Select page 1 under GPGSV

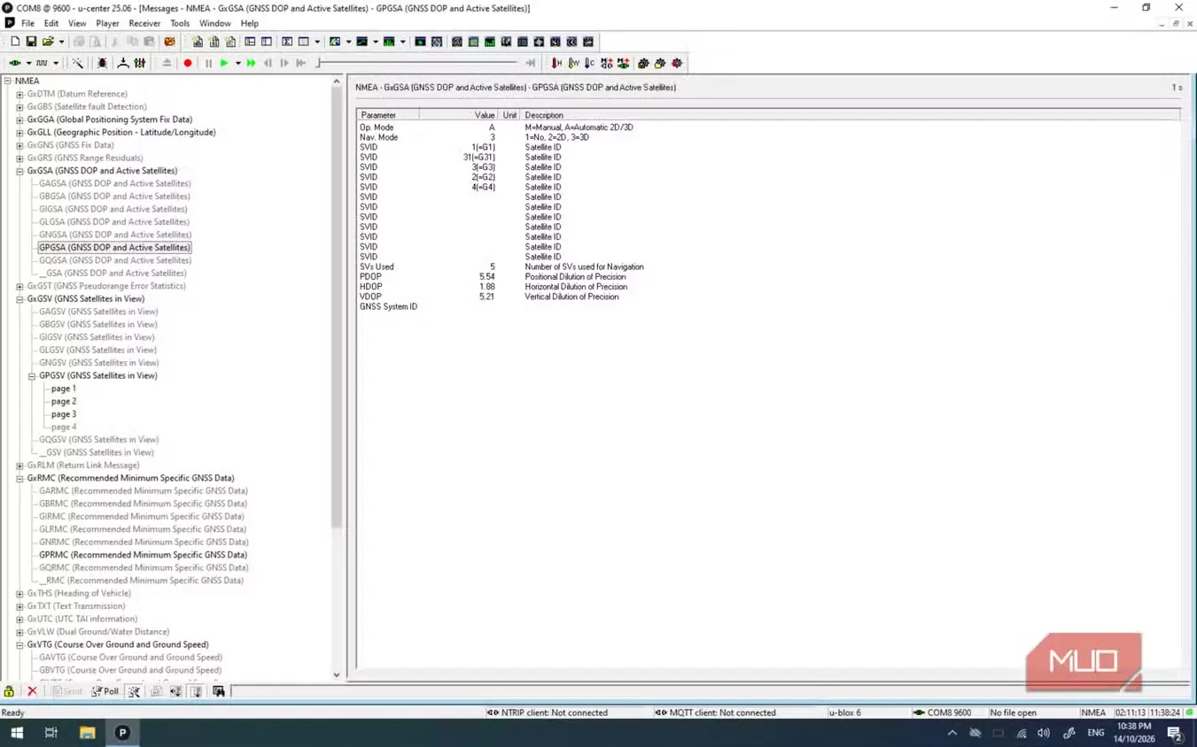[x=64, y=389]
